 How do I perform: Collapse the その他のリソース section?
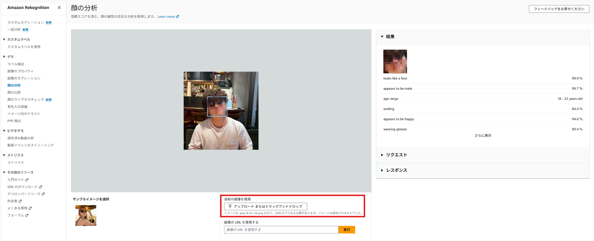(x=4, y=172)
